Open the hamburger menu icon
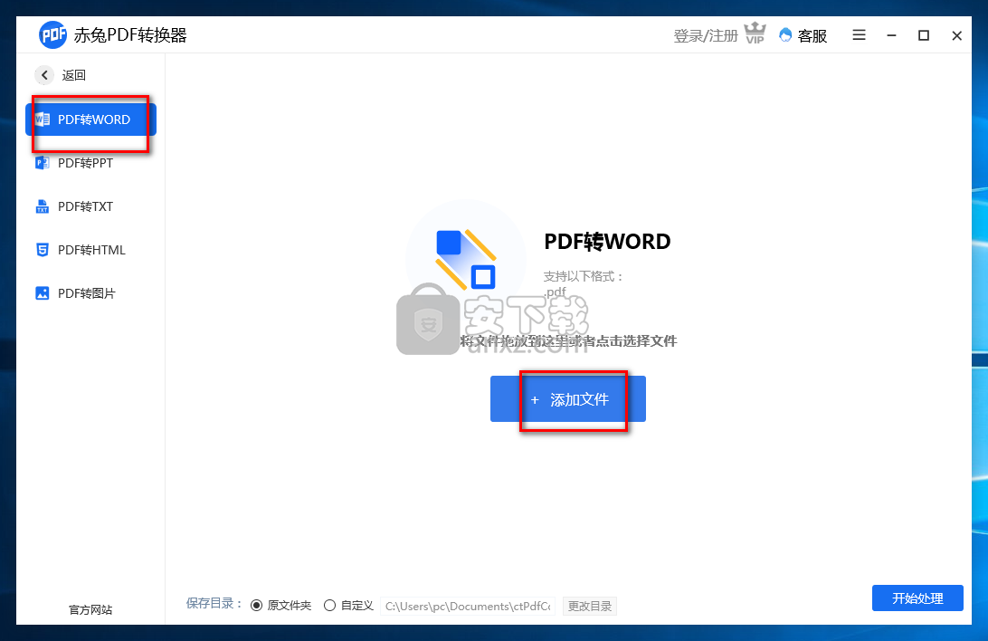Image resolution: width=988 pixels, height=641 pixels. pyautogui.click(x=859, y=34)
